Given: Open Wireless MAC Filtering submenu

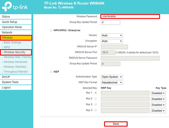Looking at the screenshot, I should [17, 57].
